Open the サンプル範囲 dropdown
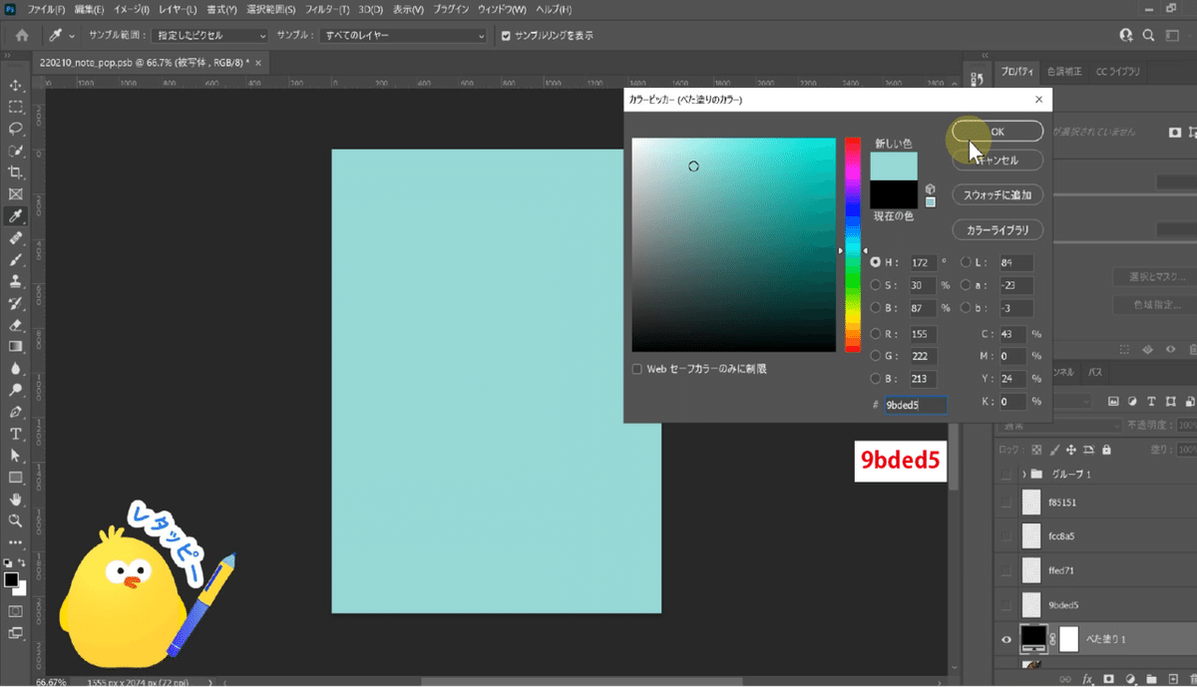Viewport: 1197px width, 687px height. (208, 36)
